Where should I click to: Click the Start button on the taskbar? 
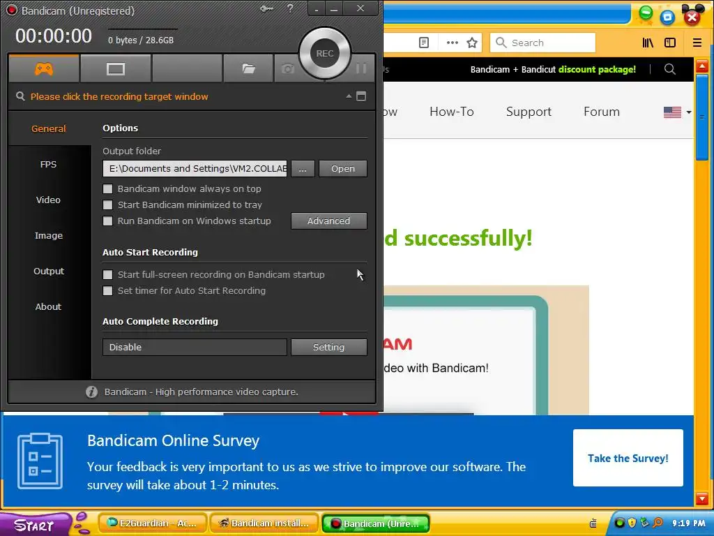[35, 523]
